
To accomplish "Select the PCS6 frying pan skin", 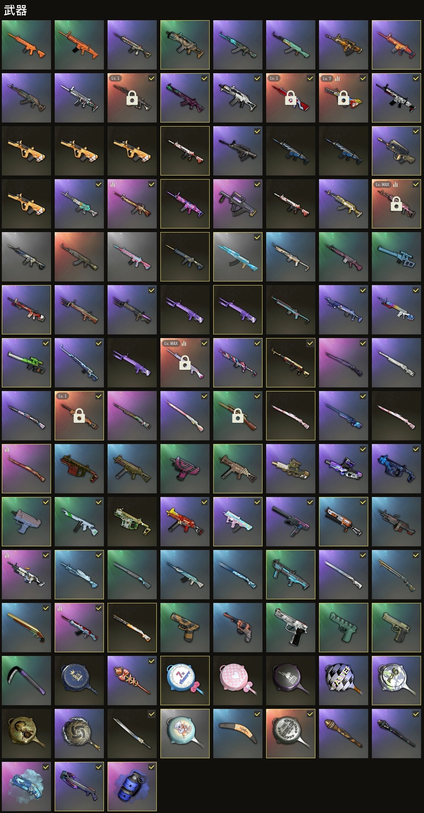I will [396, 681].
